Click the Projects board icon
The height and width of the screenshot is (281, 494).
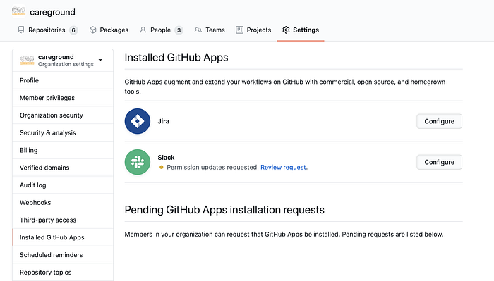click(239, 30)
